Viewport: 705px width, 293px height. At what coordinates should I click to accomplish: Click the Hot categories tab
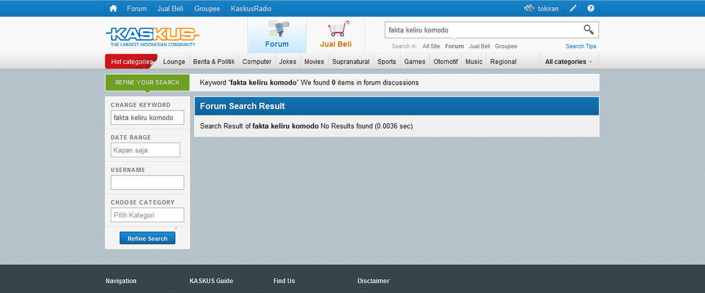131,62
